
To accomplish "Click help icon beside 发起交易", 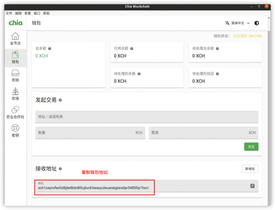I will click(60, 100).
